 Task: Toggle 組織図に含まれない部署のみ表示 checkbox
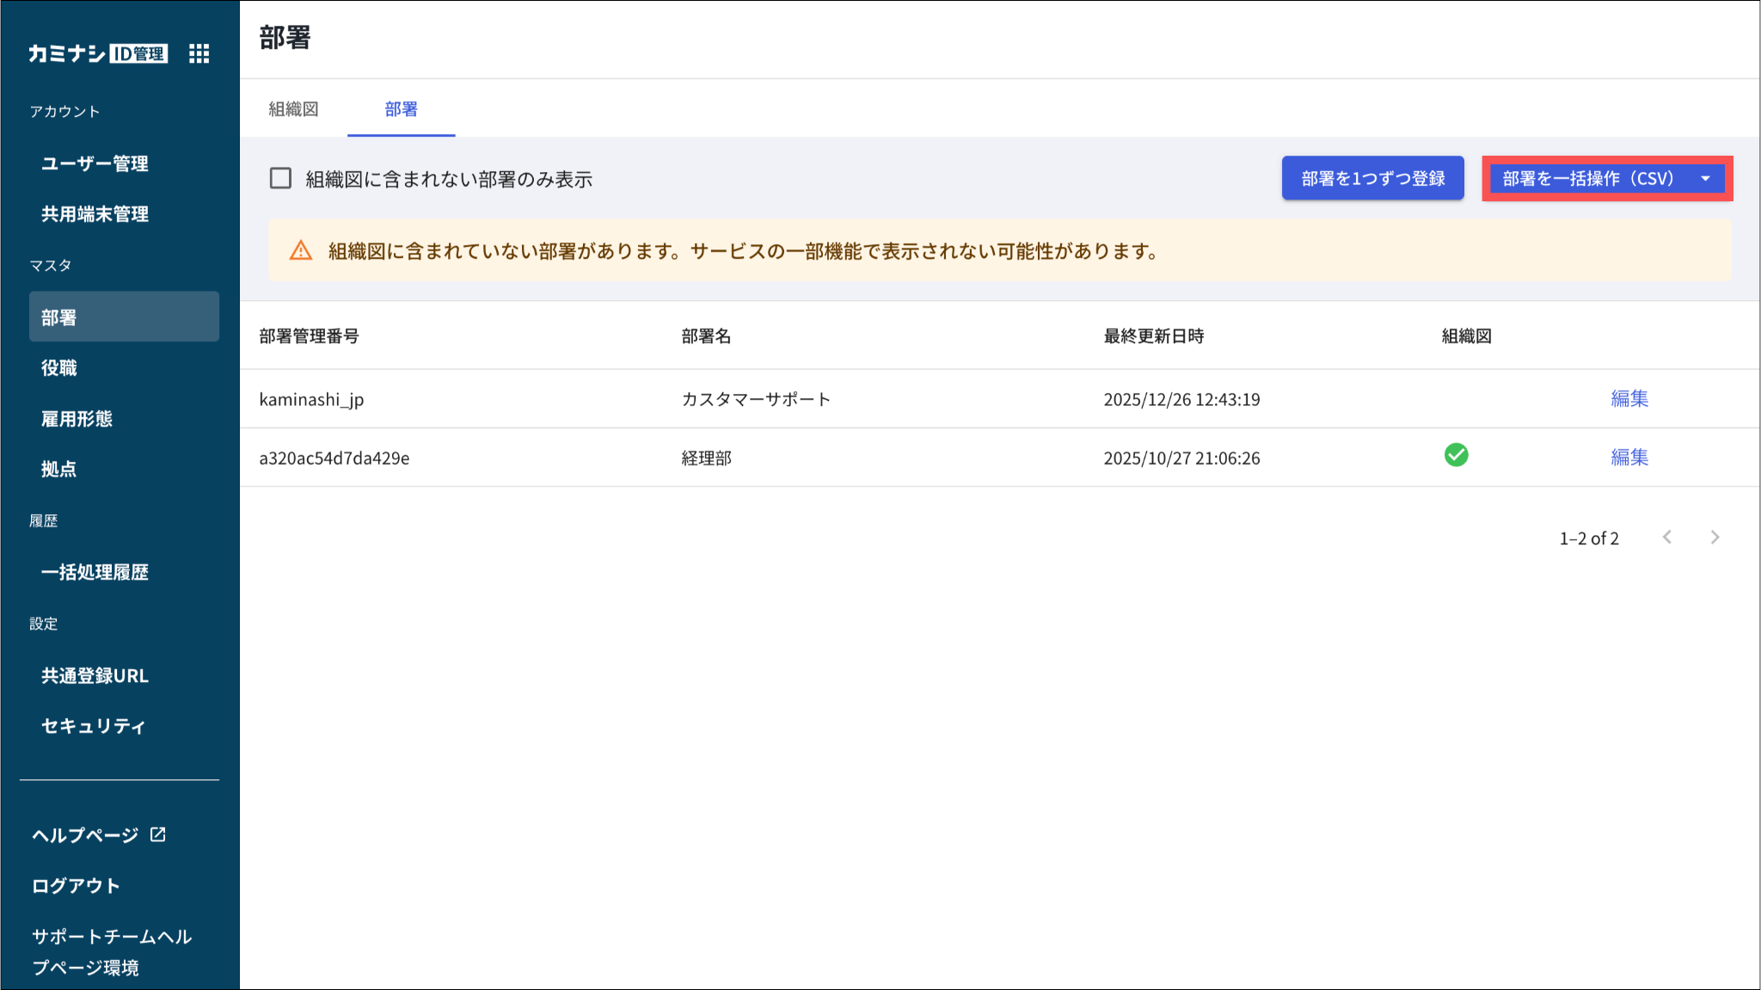[x=280, y=178]
